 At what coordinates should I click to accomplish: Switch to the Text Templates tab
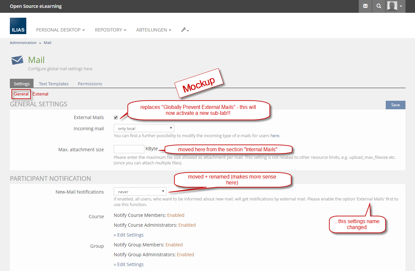click(x=54, y=84)
